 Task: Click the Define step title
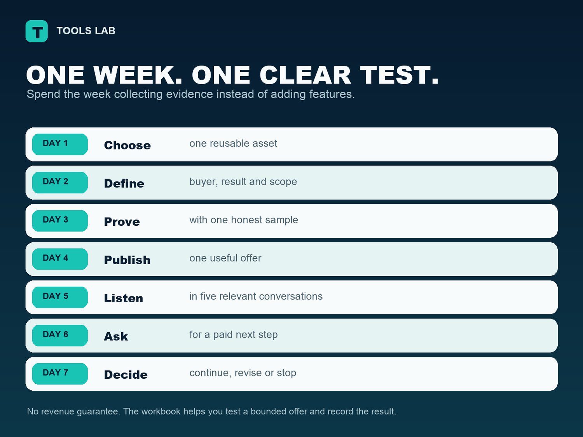click(x=124, y=183)
